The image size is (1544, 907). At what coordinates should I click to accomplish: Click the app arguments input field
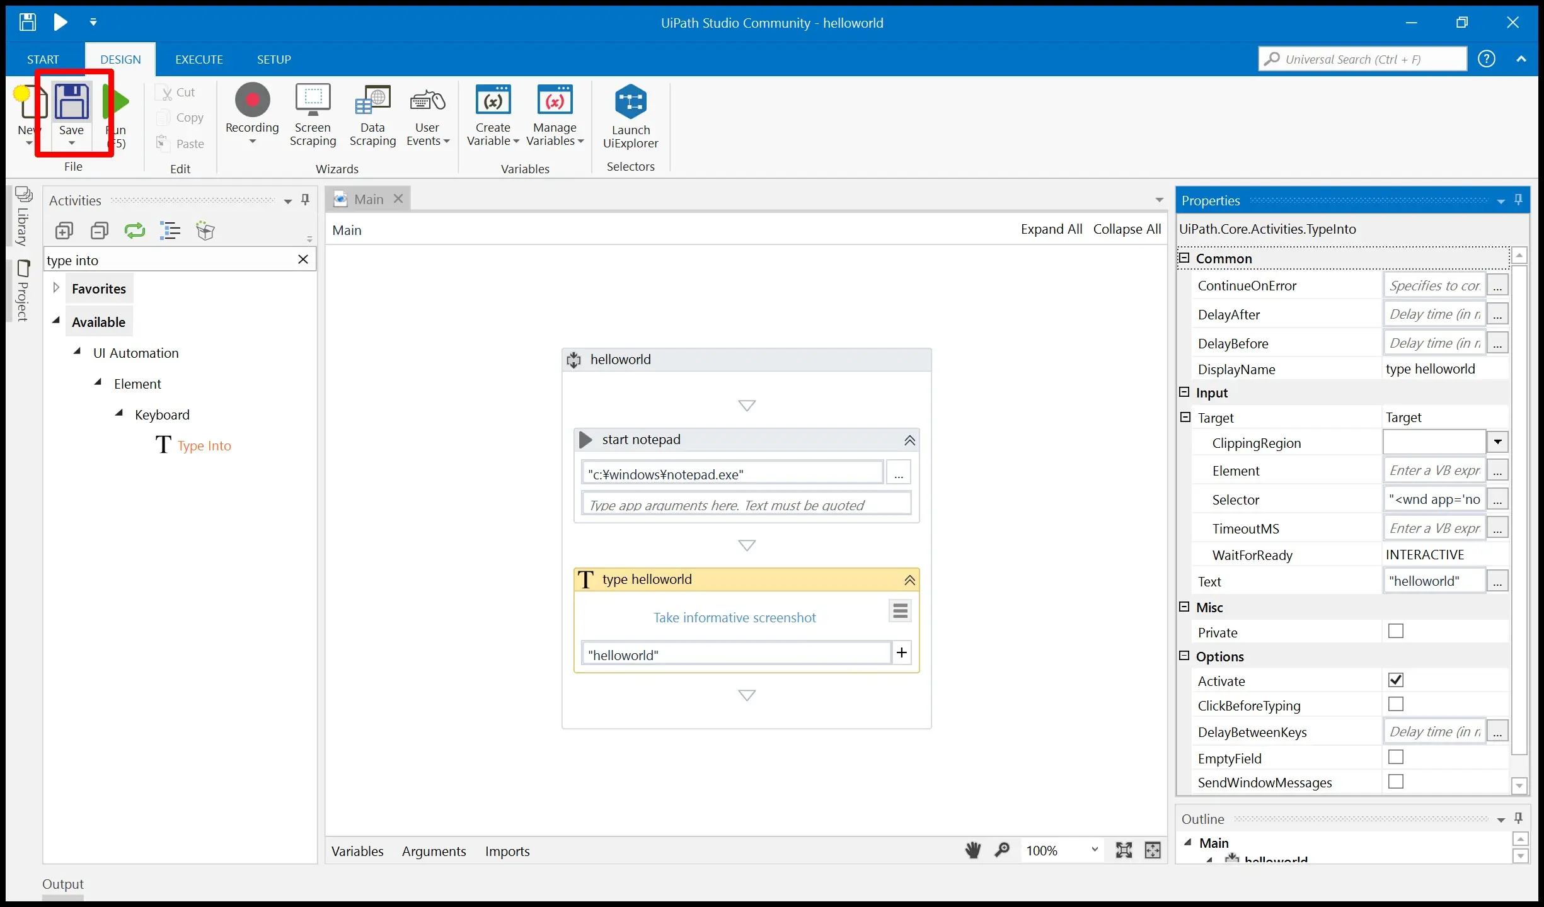(x=746, y=504)
